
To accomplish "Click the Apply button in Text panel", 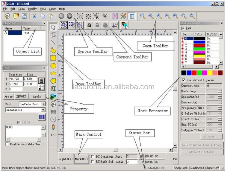I will (37, 97).
